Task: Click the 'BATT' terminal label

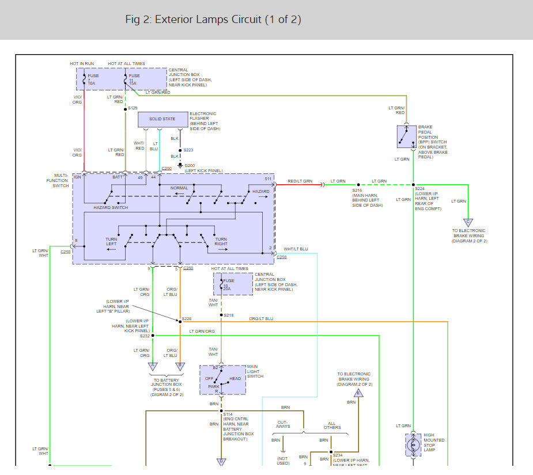Action: click(118, 177)
